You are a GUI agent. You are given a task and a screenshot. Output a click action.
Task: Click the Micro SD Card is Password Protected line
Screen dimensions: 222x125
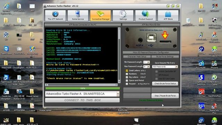click(73, 65)
